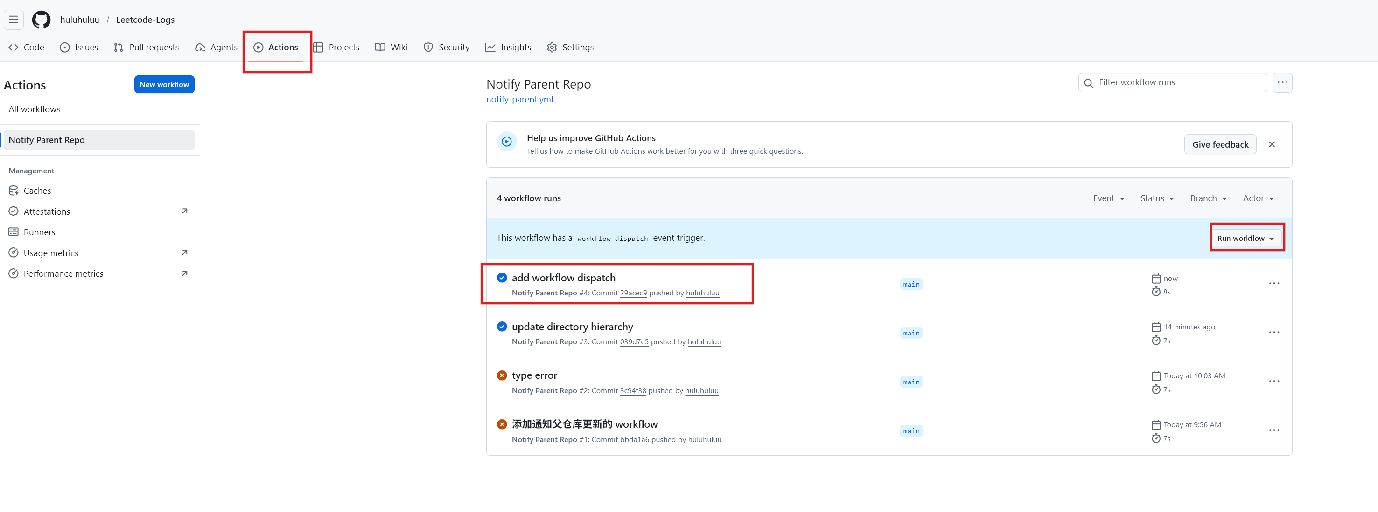Expand the Actor filter dropdown
Viewport: 1378px width, 512px height.
[1258, 198]
